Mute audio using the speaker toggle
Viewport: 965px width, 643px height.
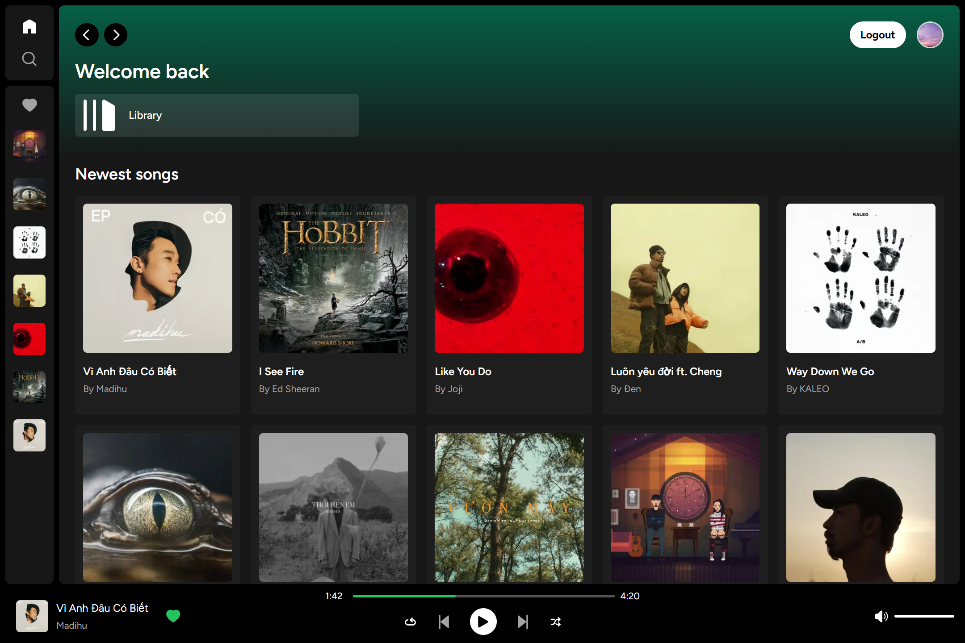tap(881, 617)
